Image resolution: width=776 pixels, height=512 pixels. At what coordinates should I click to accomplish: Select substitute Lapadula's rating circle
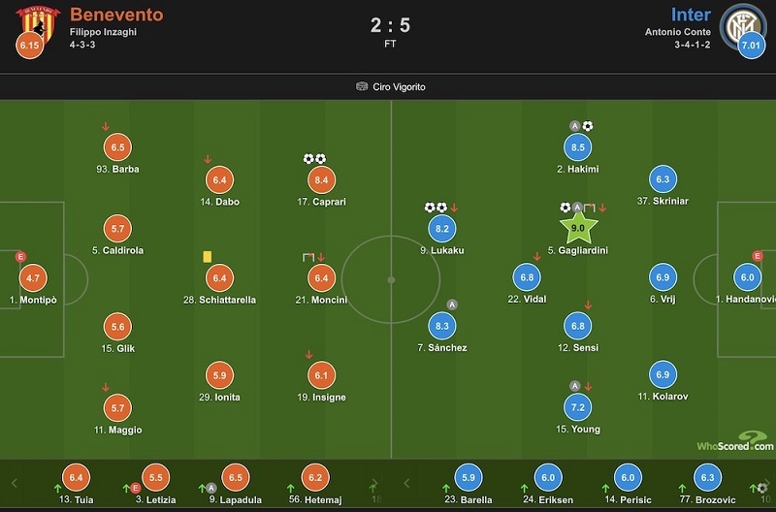(x=234, y=477)
